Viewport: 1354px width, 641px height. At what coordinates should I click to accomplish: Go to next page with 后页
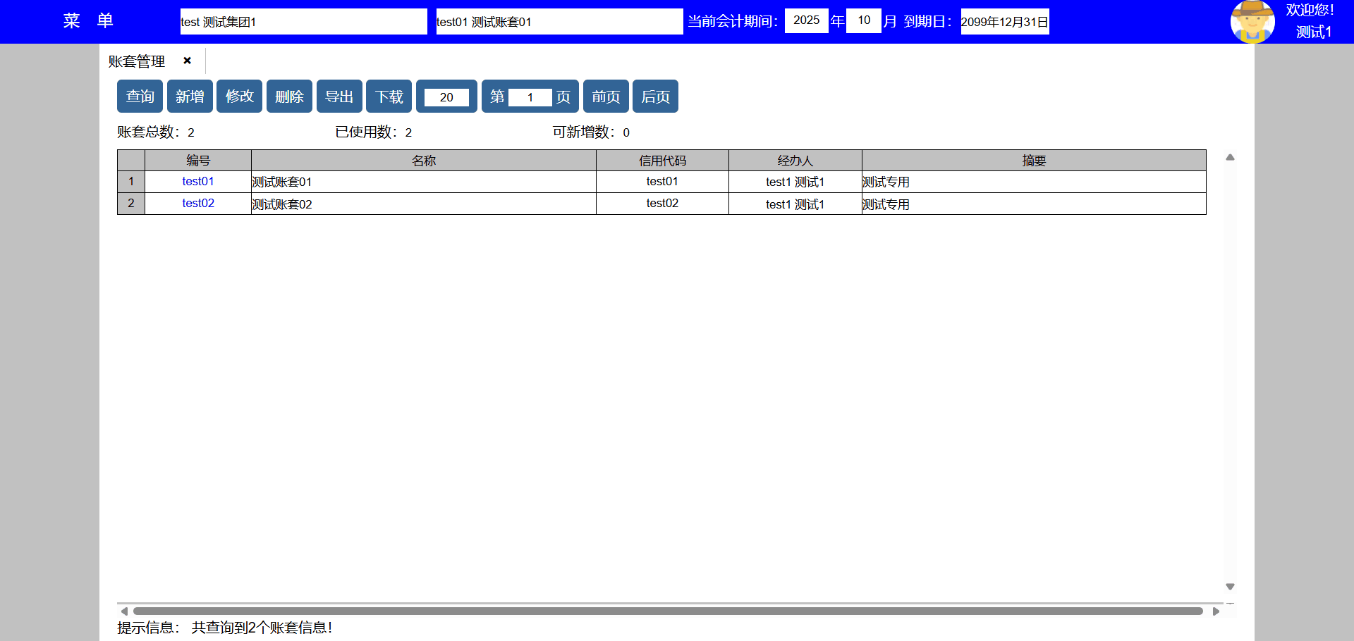pyautogui.click(x=655, y=97)
